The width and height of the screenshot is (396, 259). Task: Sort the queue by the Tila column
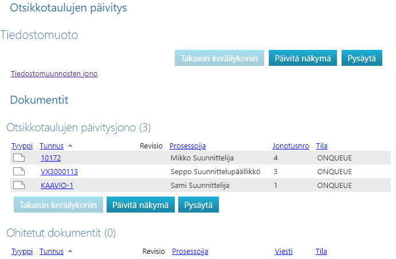pos(321,146)
